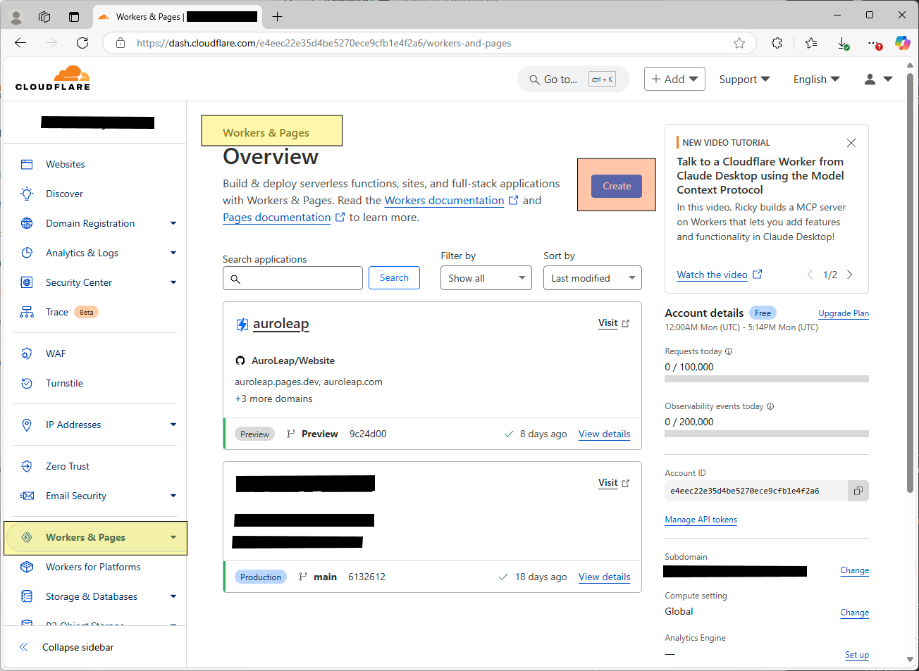Click the Collapse sidebar arrows icon
This screenshot has width=919, height=671.
tap(23, 647)
